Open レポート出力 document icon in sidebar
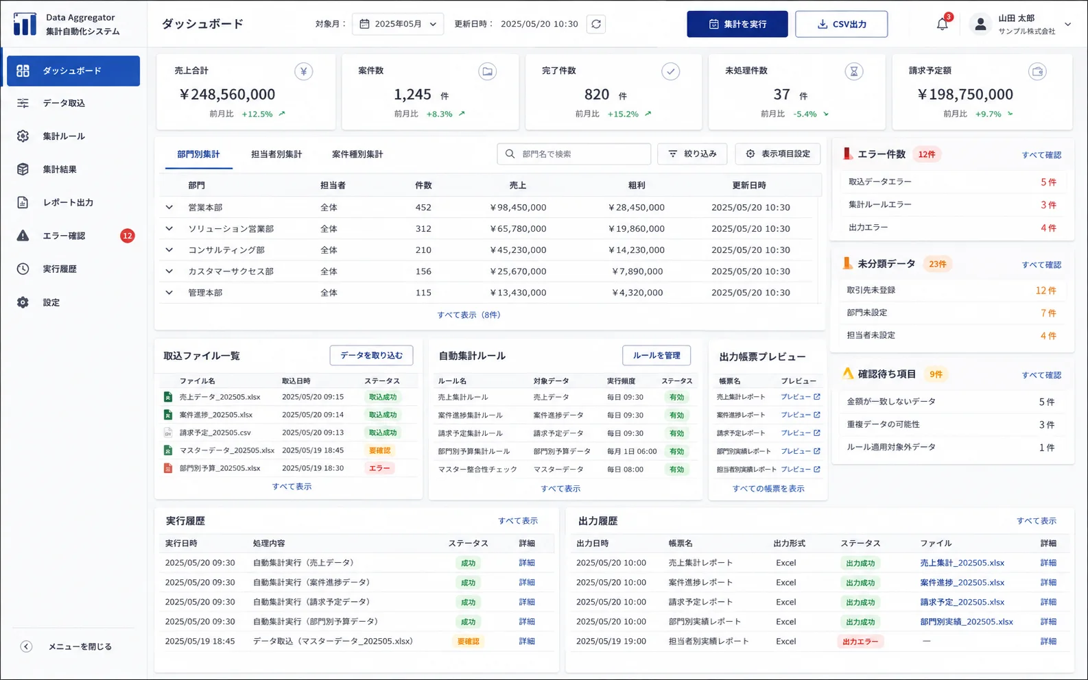The width and height of the screenshot is (1088, 680). click(23, 202)
